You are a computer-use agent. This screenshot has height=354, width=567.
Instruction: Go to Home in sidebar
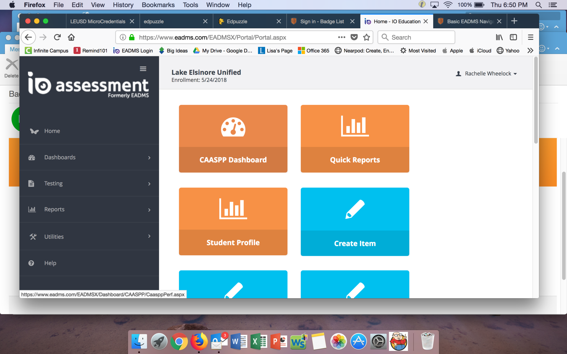[52, 131]
